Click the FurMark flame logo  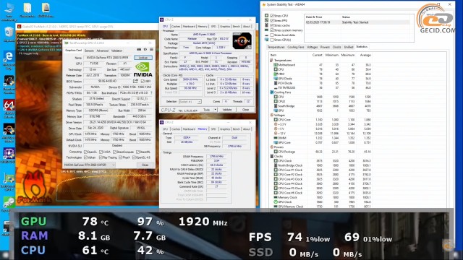[35, 186]
